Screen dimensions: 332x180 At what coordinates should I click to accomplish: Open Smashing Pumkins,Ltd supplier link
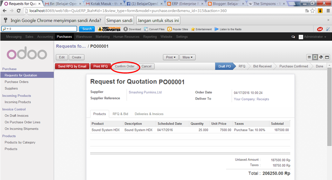[145, 92]
